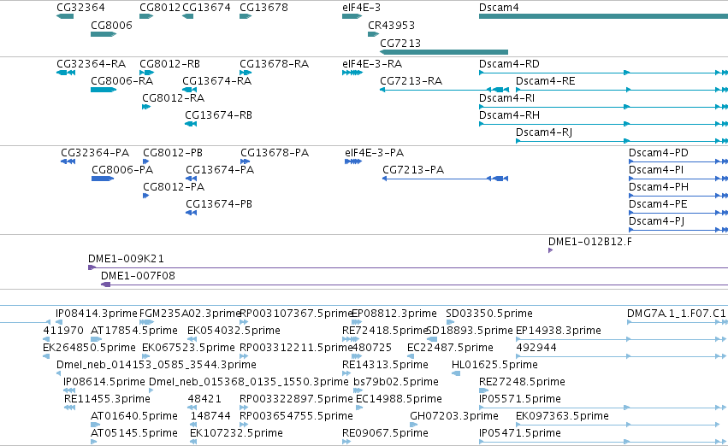Click protein CG13674-PB
Screen dimensions: 728x446
point(219,204)
